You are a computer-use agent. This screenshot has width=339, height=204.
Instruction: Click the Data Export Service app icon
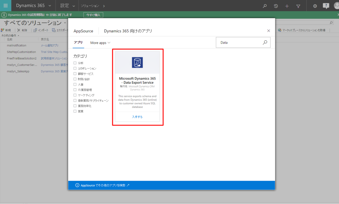point(137,62)
